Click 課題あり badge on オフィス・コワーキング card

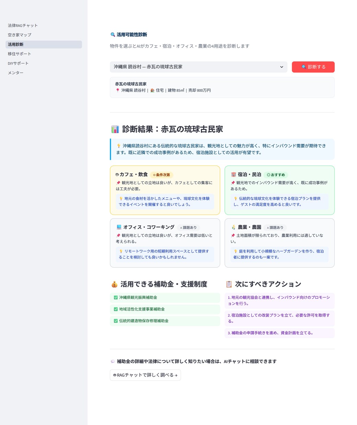click(x=188, y=228)
